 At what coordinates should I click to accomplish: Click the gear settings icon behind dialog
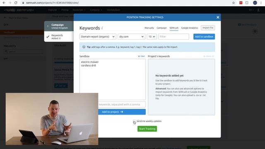click(255, 31)
